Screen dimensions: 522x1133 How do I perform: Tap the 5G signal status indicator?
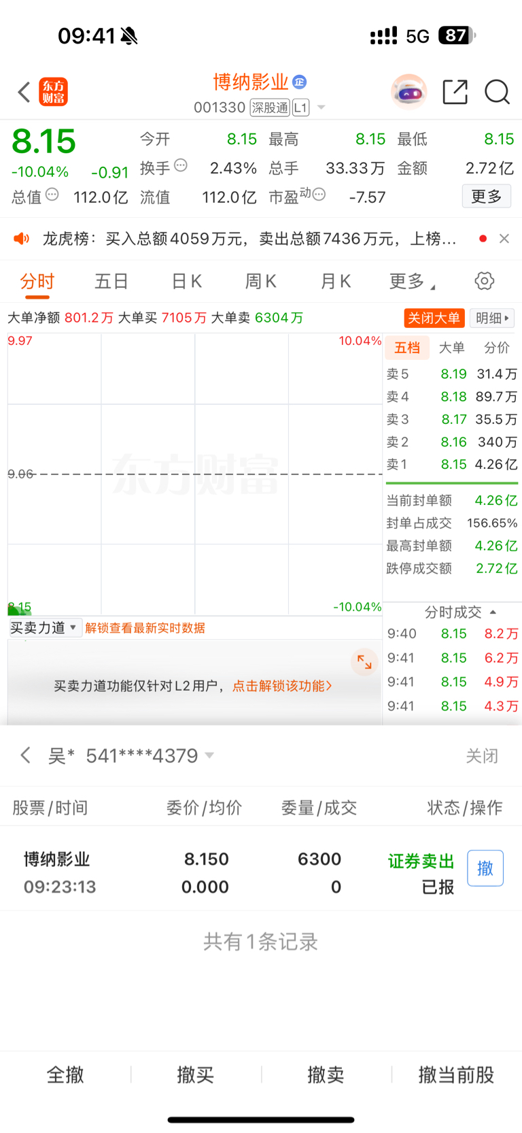(417, 36)
